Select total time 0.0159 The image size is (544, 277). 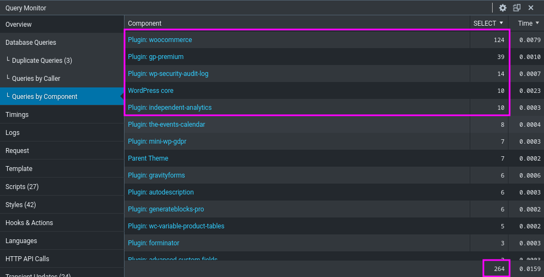click(x=530, y=269)
